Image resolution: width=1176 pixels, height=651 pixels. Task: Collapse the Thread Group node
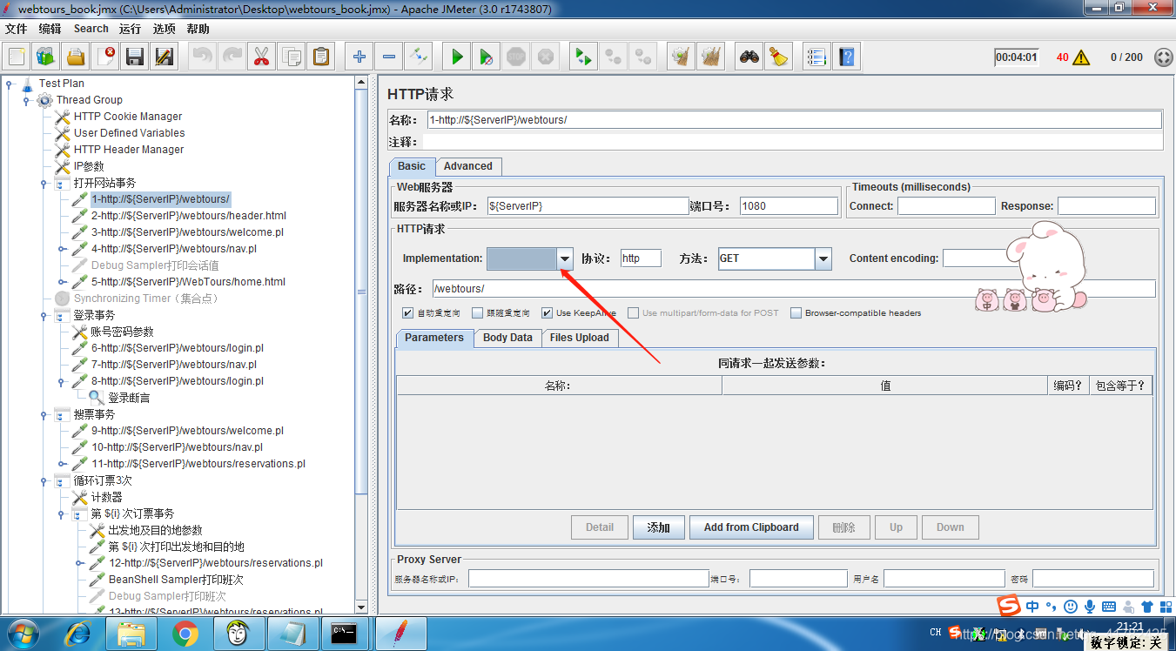click(26, 101)
